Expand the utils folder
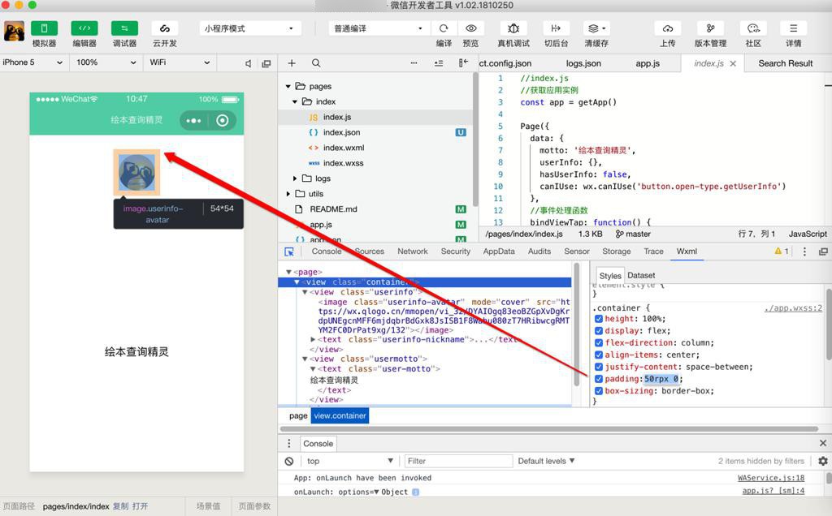Screen dimensions: 832x516 coord(288,194)
